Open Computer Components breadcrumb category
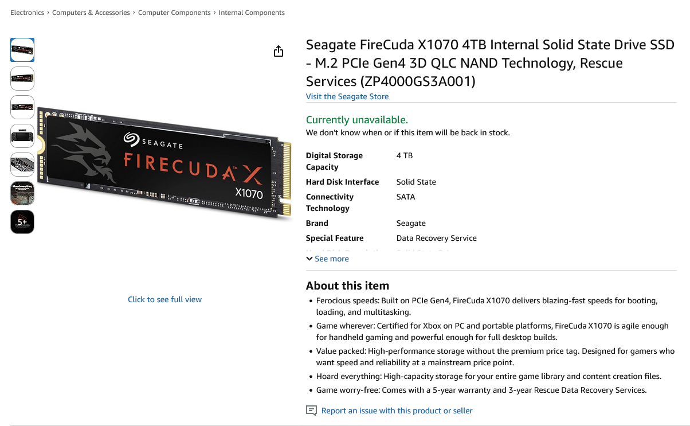This screenshot has height=426, width=690. (x=174, y=12)
